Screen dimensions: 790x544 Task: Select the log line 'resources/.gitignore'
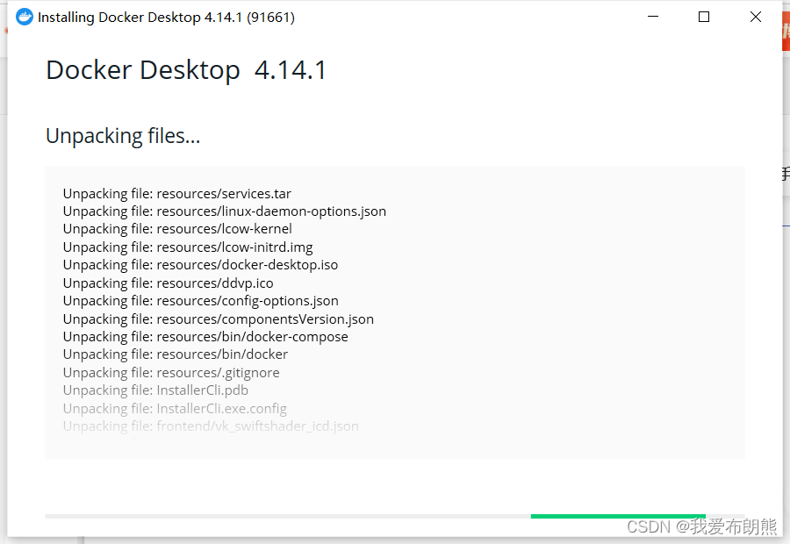click(171, 372)
